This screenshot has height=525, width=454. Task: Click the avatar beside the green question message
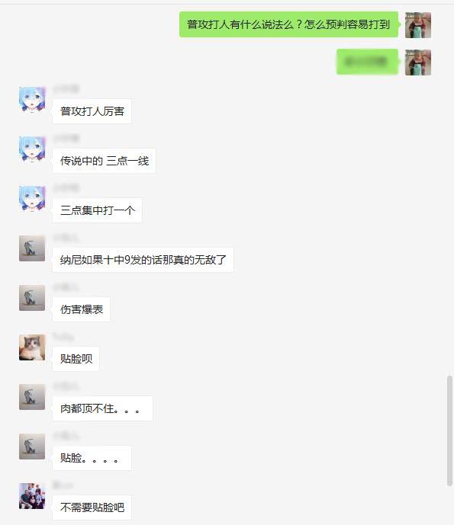click(418, 25)
